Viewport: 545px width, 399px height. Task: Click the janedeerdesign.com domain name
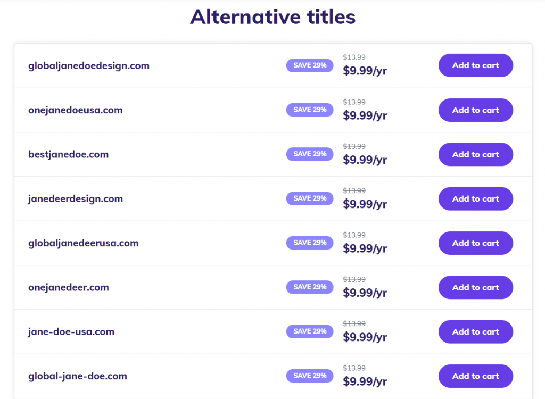tap(76, 199)
